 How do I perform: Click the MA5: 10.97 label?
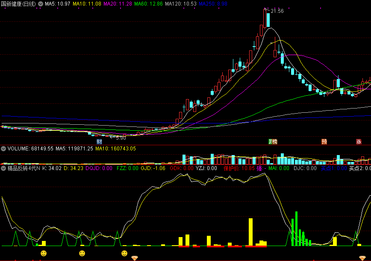click(58, 4)
